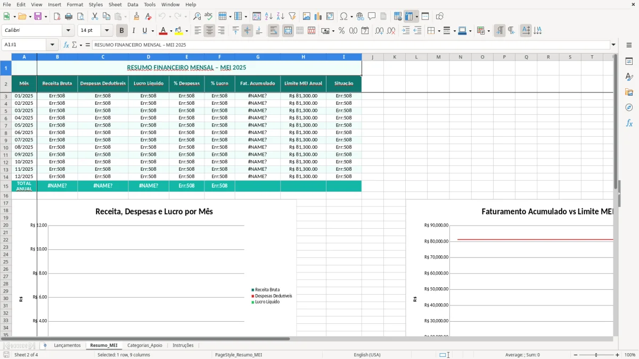Click the Function Wizard fx icon
639x359 pixels.
(66, 45)
